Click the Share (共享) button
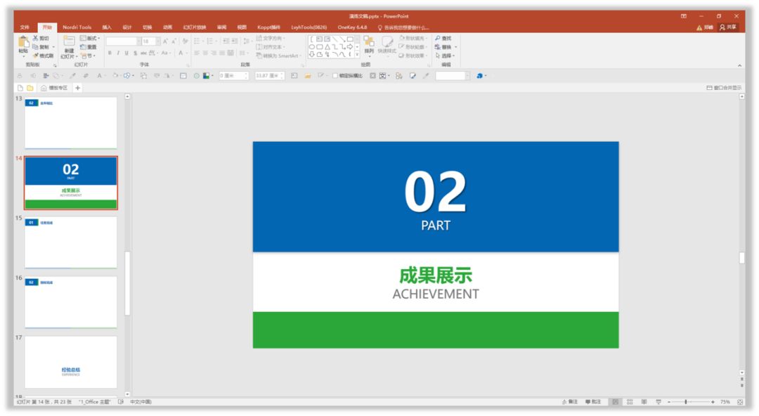 coord(728,27)
